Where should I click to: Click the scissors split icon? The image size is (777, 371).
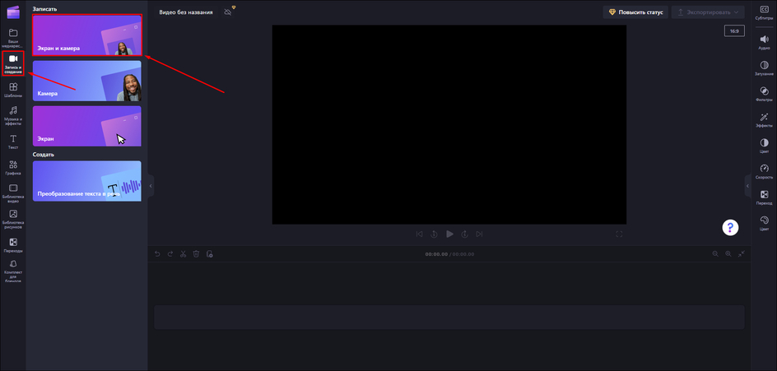point(183,254)
